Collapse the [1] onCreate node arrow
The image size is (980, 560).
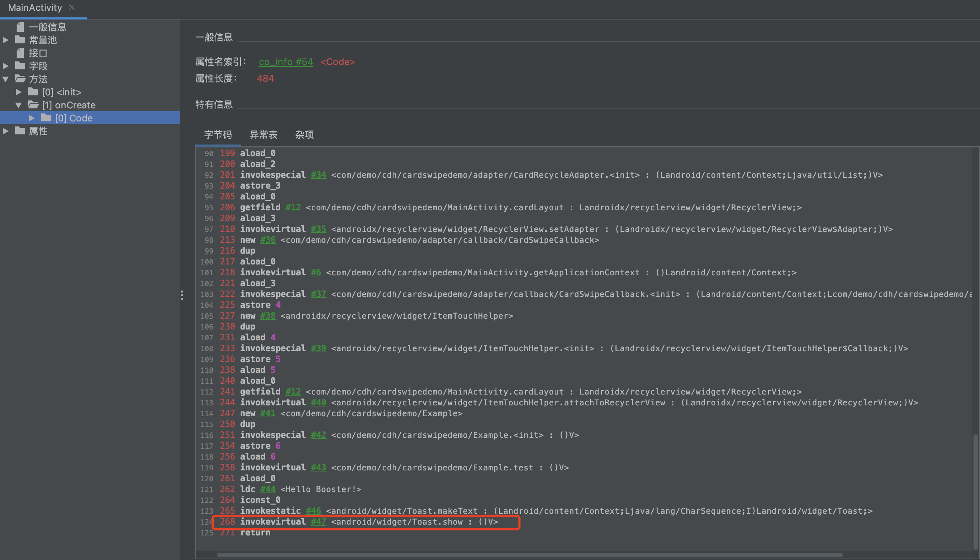pyautogui.click(x=18, y=105)
